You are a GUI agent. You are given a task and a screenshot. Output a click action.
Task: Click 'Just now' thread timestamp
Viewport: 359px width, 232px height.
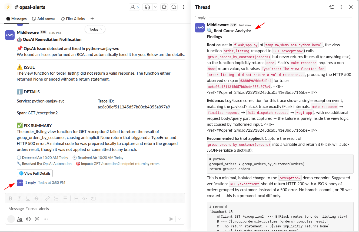point(245,25)
